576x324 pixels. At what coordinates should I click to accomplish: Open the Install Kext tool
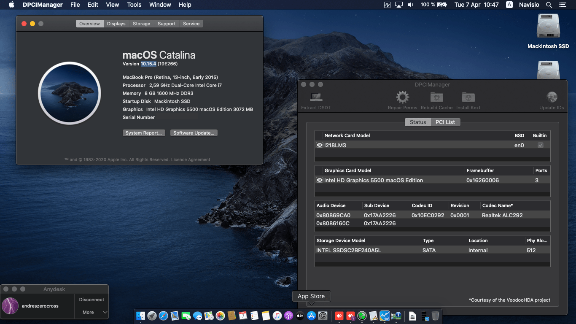[468, 97]
